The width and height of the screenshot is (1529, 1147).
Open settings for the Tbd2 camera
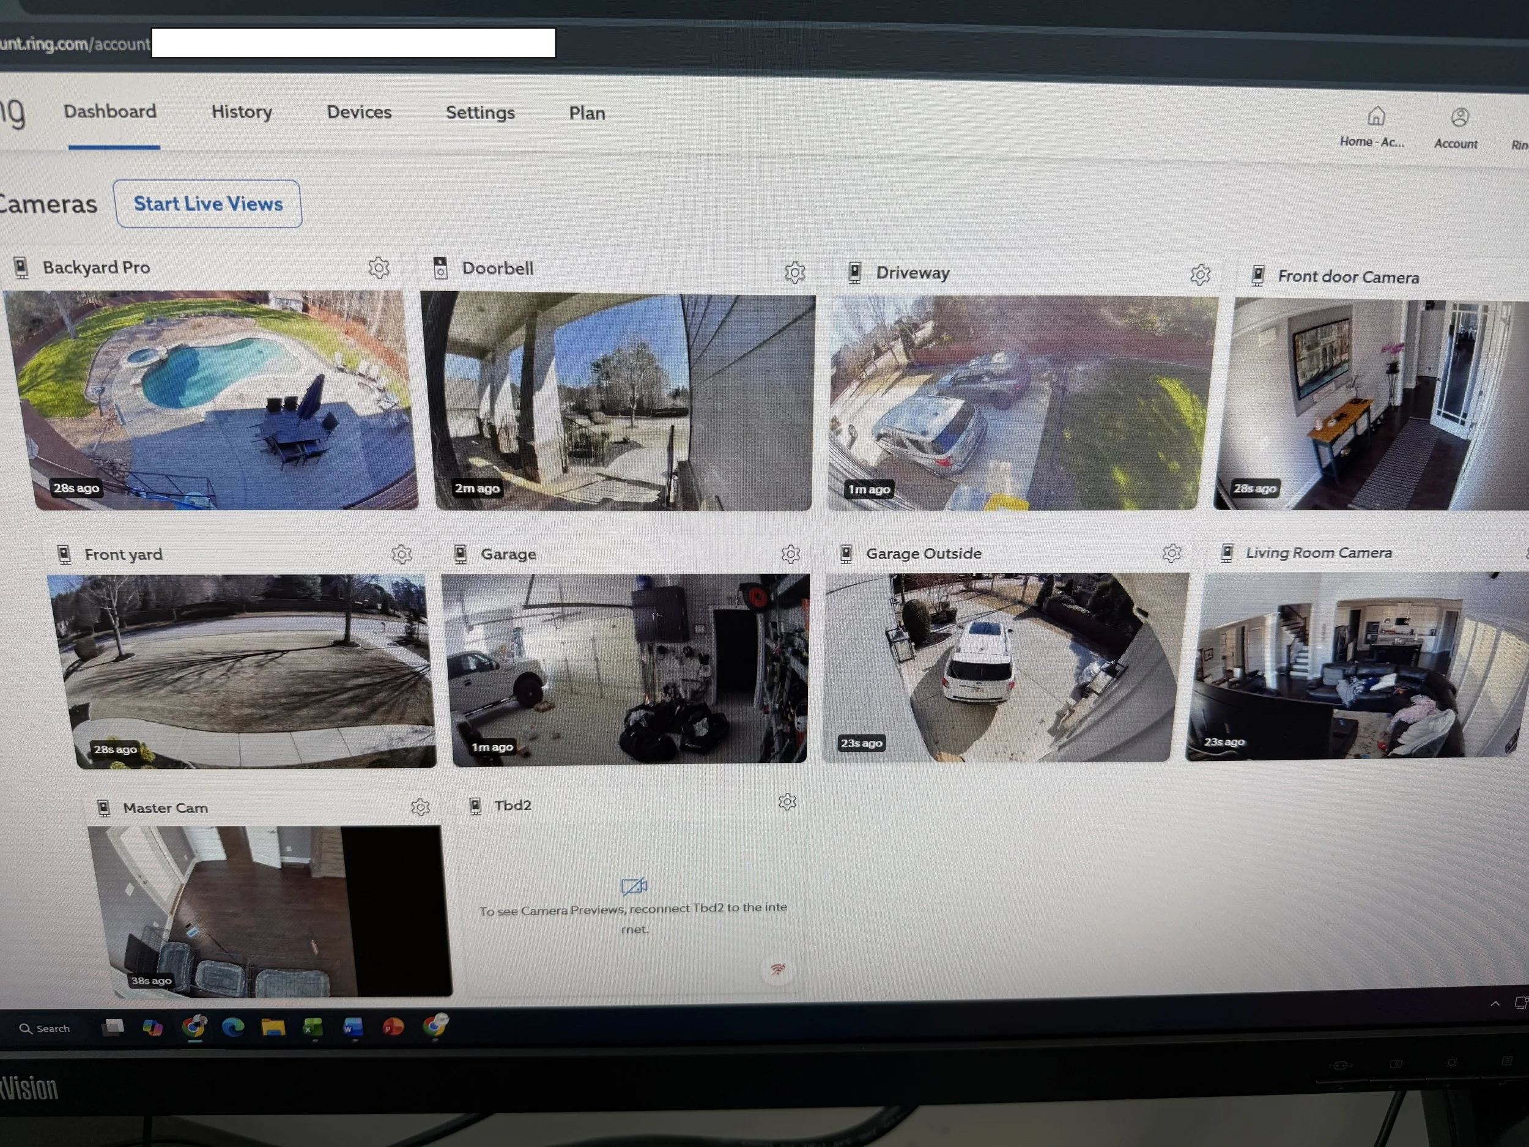point(787,802)
